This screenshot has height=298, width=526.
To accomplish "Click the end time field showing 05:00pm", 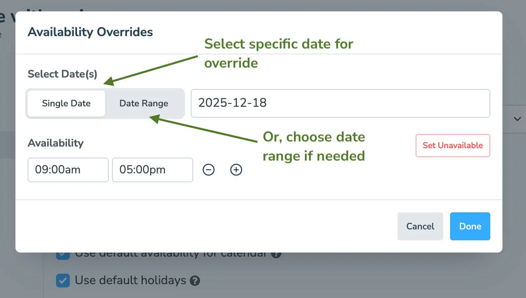I will [152, 170].
